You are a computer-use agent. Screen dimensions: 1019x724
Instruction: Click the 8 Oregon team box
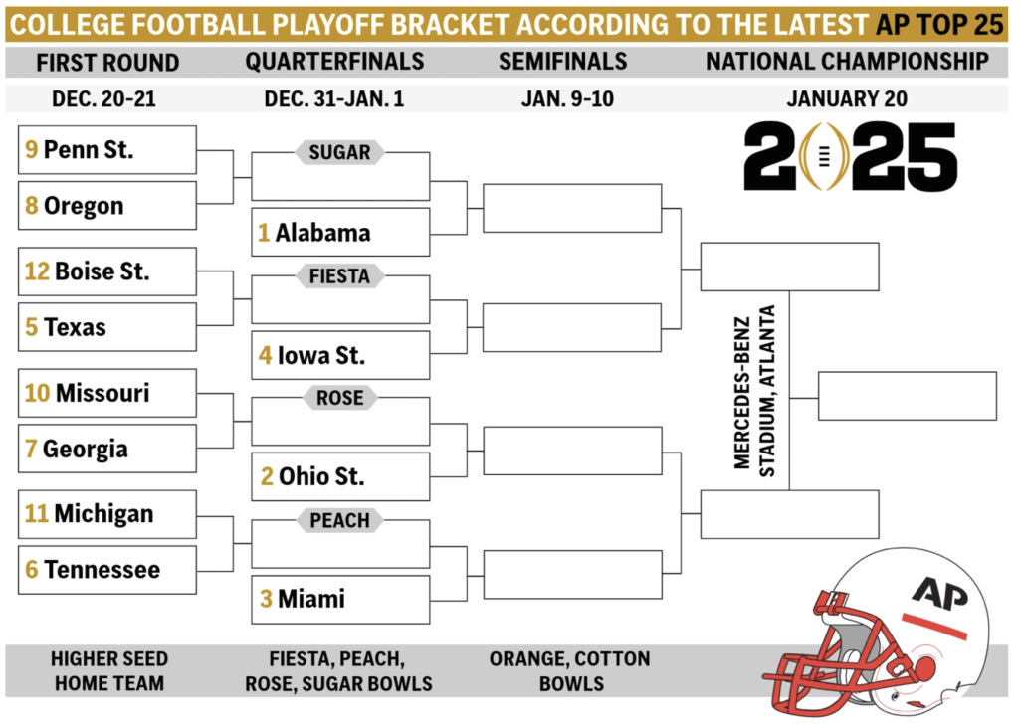click(x=107, y=205)
